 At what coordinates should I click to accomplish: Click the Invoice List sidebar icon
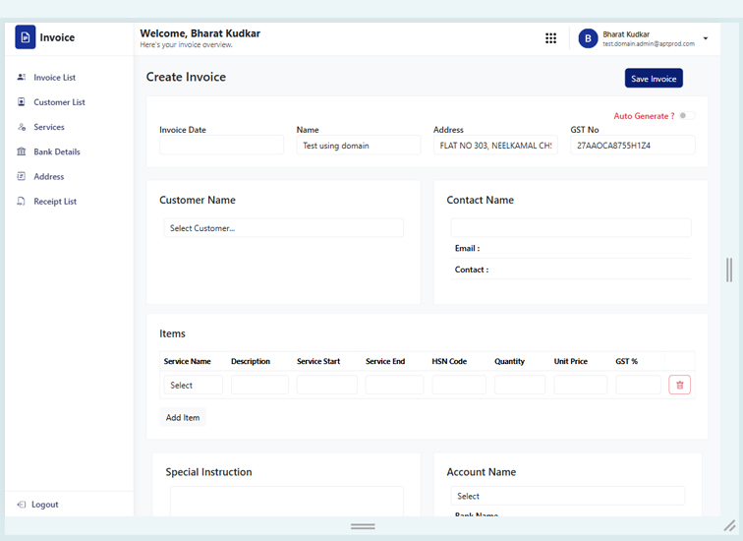click(22, 78)
